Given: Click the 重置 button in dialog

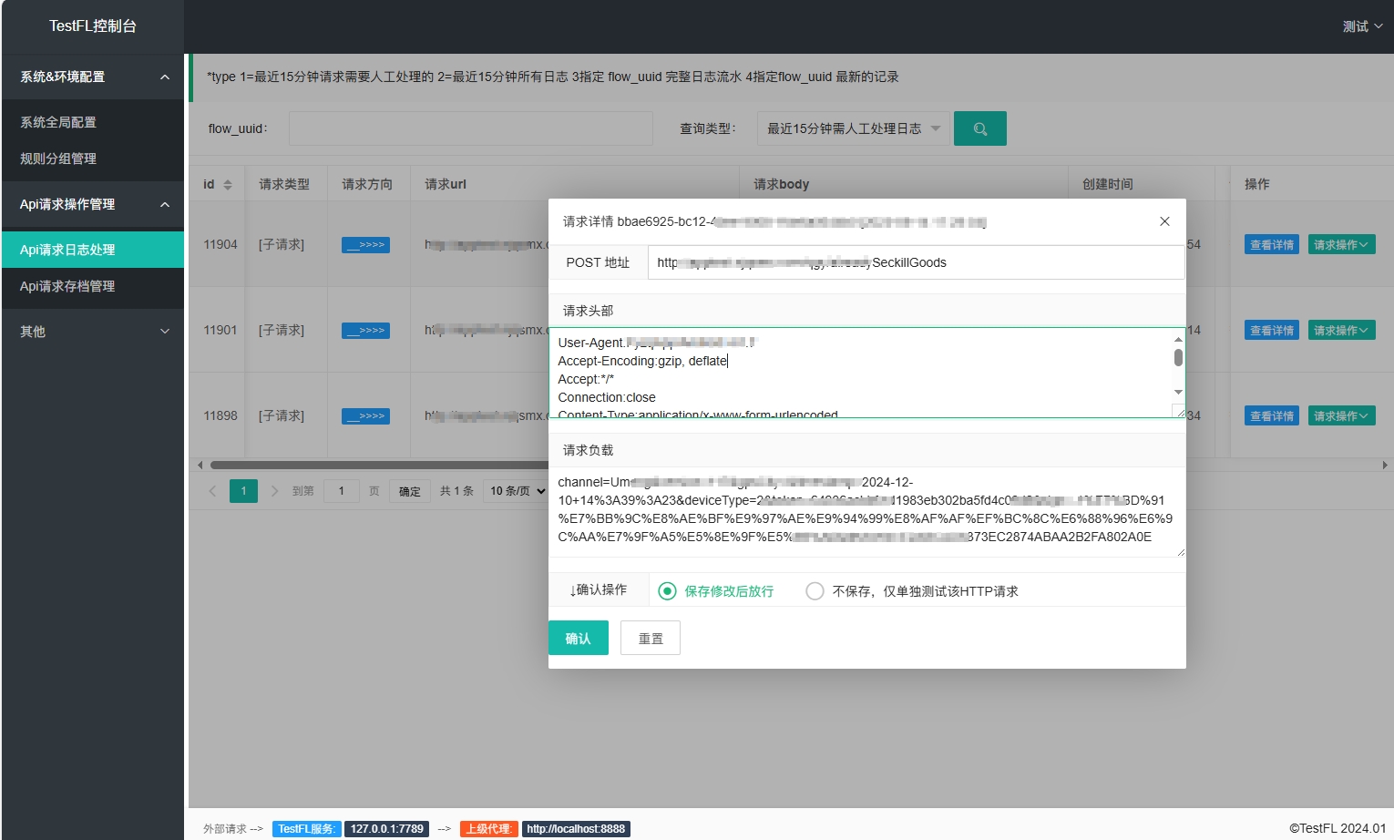Looking at the screenshot, I should (x=651, y=638).
